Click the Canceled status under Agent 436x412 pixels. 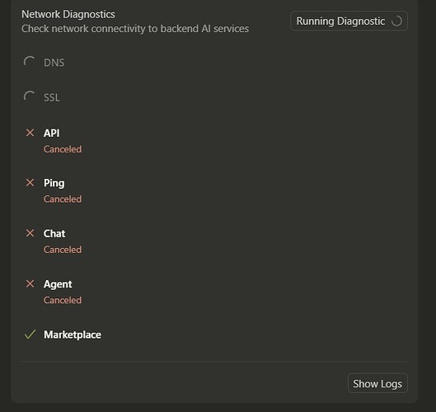pos(63,300)
